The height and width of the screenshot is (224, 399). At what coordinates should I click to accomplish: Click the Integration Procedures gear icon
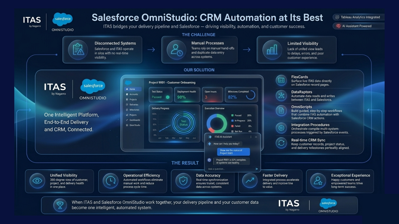coord(281,128)
